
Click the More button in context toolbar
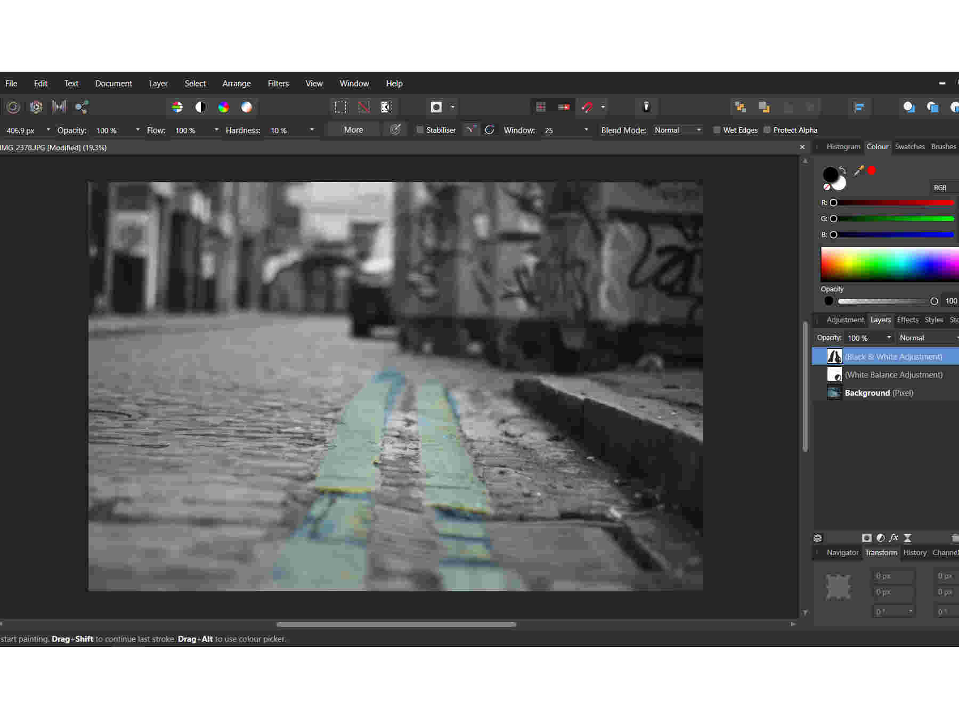pos(353,130)
